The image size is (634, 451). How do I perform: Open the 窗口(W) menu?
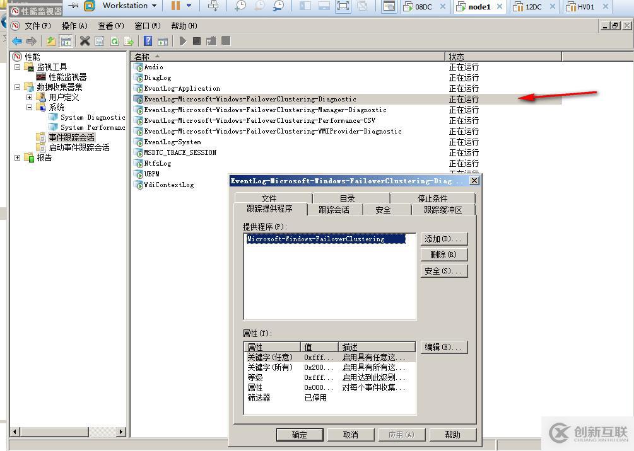pyautogui.click(x=147, y=26)
